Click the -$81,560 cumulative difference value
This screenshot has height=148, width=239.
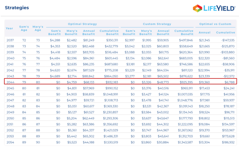click(x=228, y=58)
